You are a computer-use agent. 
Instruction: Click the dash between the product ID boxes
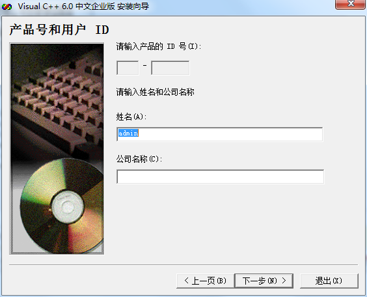pyautogui.click(x=145, y=65)
